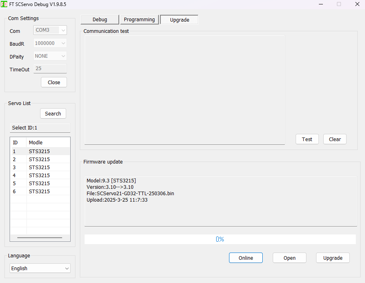Click the Upgrade firmware button

click(333, 258)
